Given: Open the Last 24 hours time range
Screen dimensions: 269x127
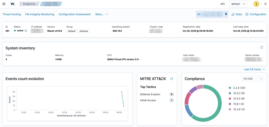Looking at the screenshot, I should click(x=254, y=70).
